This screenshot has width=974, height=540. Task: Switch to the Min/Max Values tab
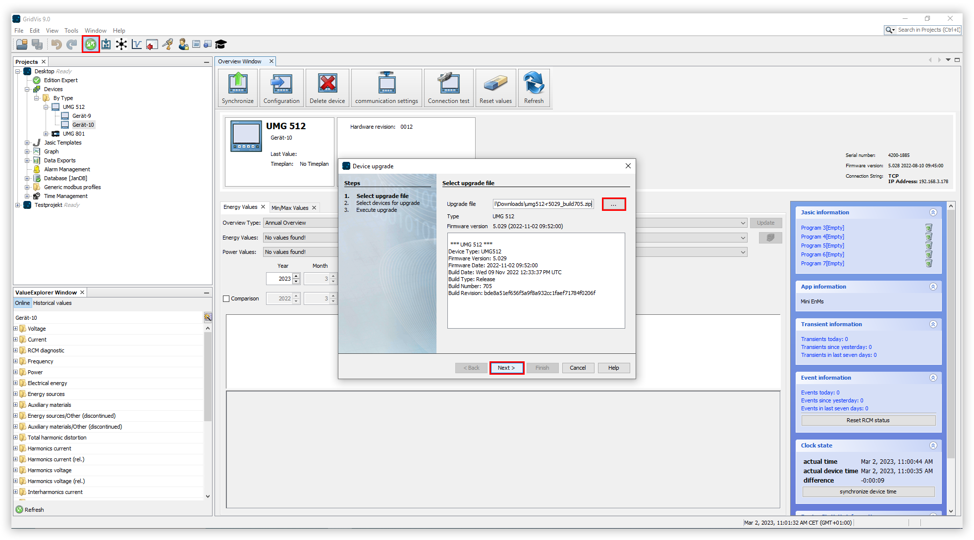pyautogui.click(x=290, y=207)
